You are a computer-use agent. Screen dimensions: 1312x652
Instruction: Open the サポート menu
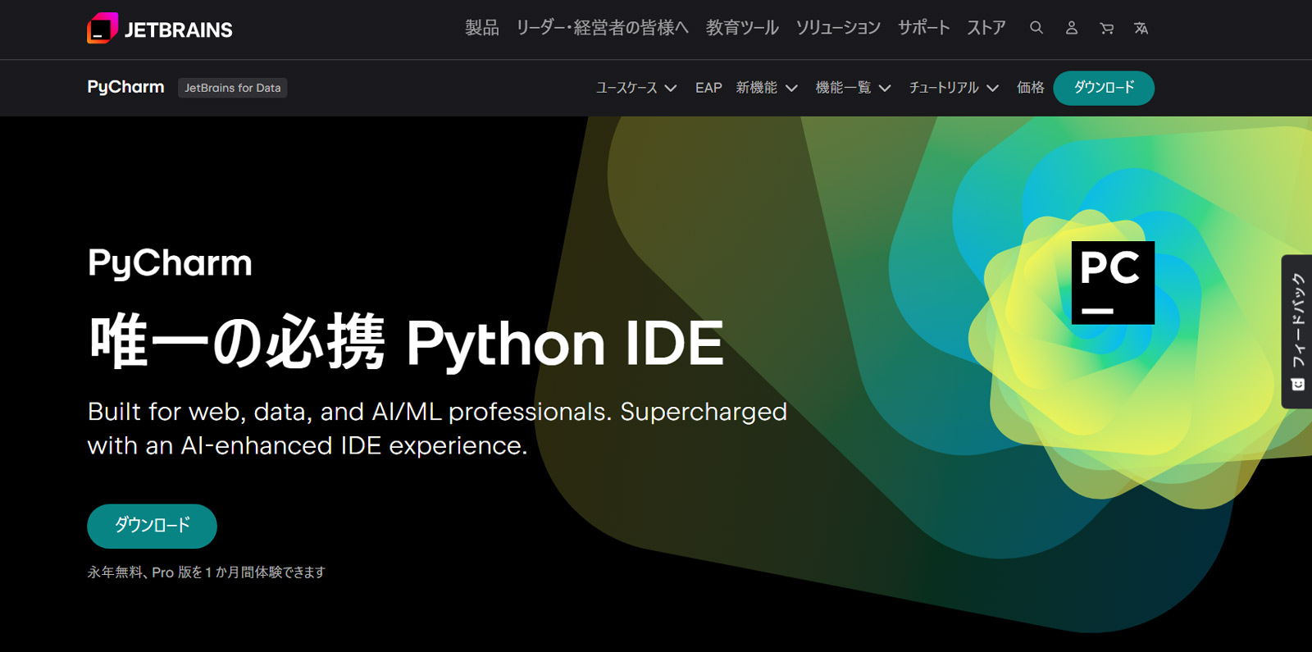coord(923,28)
